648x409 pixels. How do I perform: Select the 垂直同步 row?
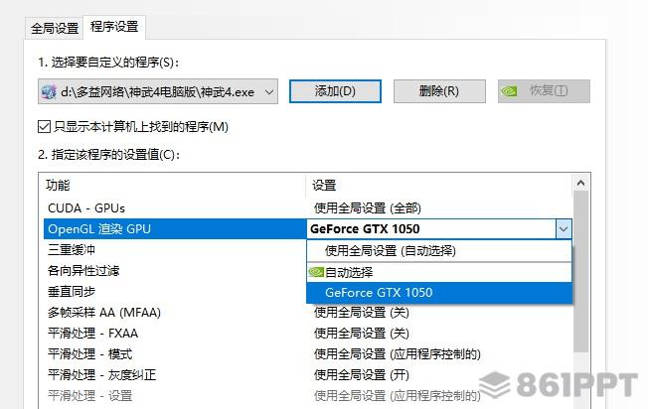click(x=175, y=292)
